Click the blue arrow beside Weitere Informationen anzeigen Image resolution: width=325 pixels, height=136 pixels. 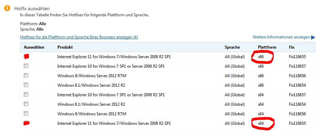[313, 37]
